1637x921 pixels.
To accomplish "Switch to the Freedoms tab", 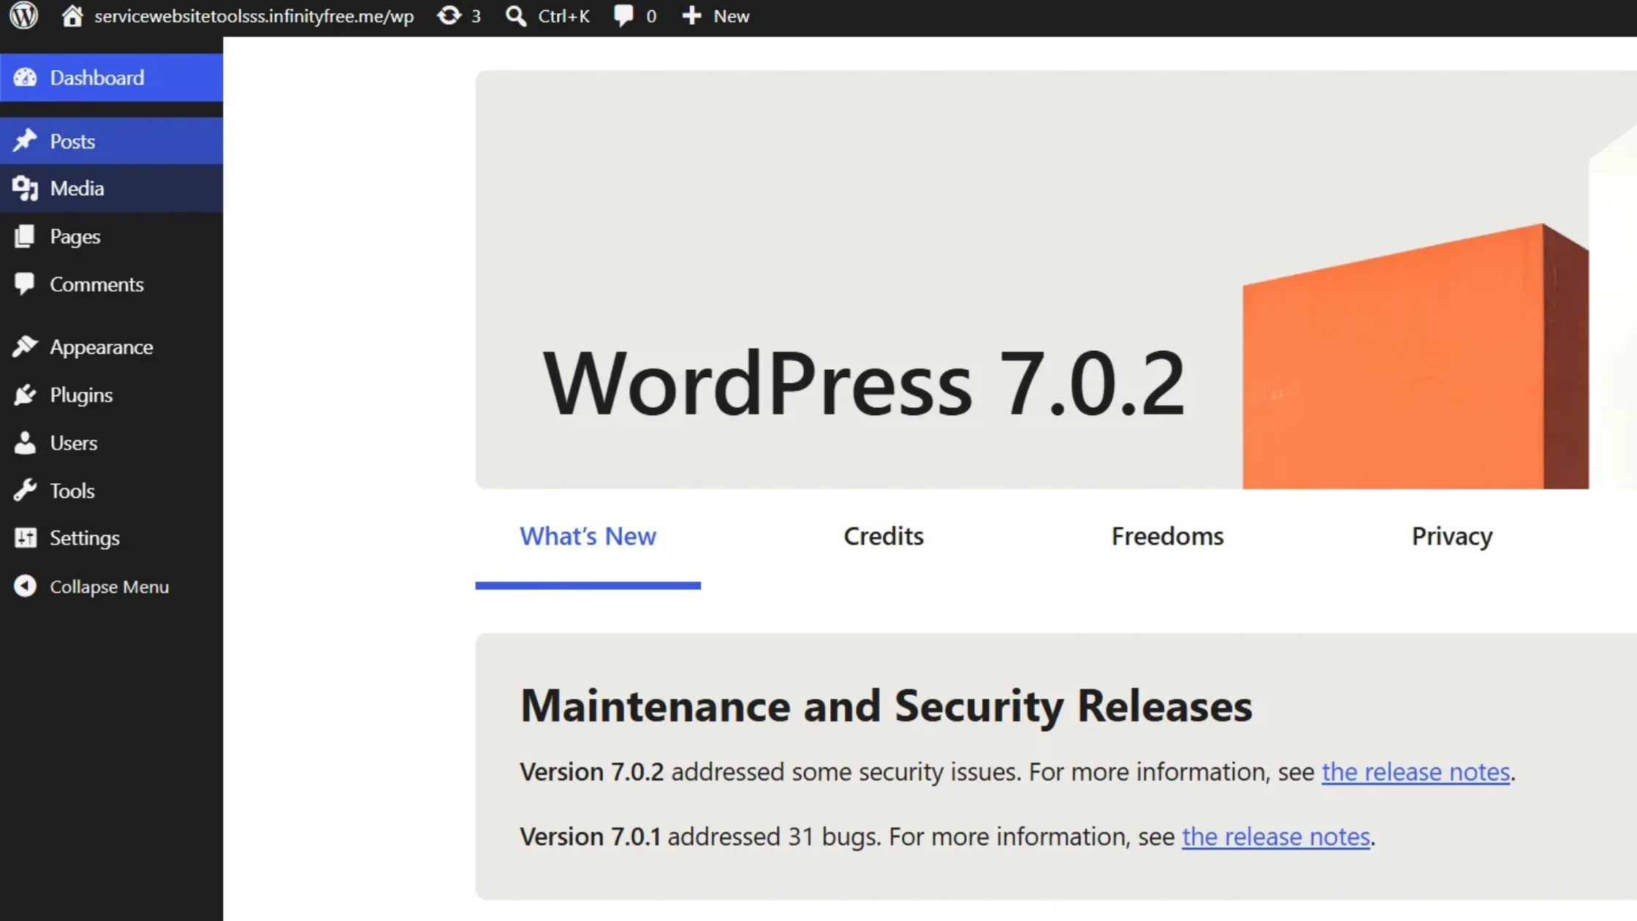I will point(1167,537).
